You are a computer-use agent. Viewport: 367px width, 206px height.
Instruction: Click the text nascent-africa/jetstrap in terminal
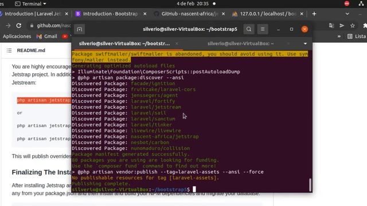pyautogui.click(x=165, y=137)
